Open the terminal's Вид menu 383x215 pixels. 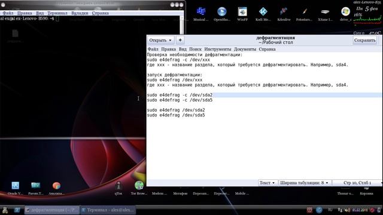pos(40,13)
